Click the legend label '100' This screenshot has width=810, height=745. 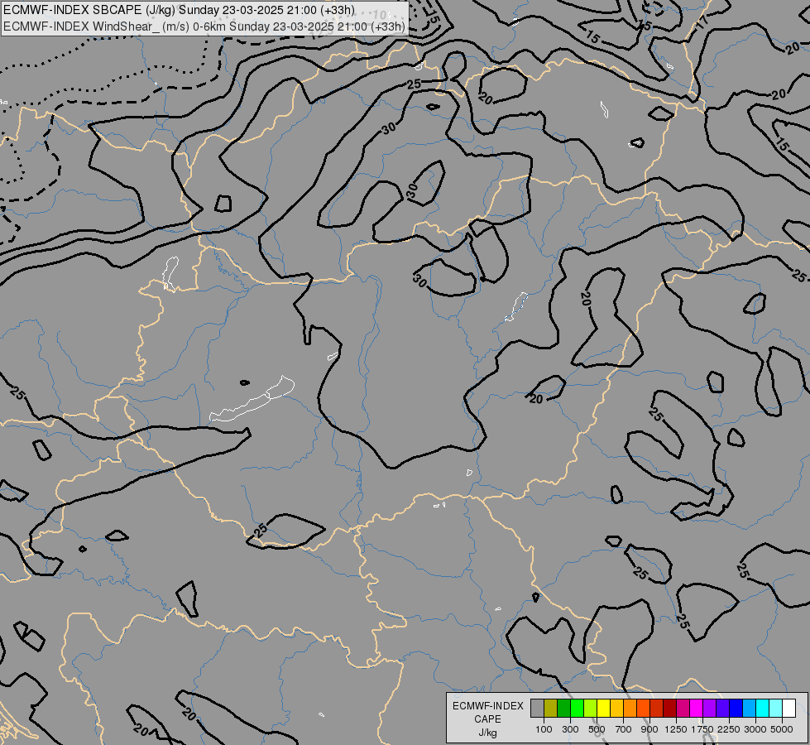tap(544, 729)
